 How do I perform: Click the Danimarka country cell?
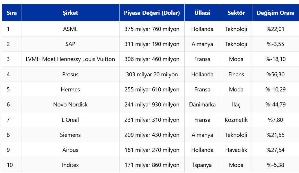(x=202, y=104)
